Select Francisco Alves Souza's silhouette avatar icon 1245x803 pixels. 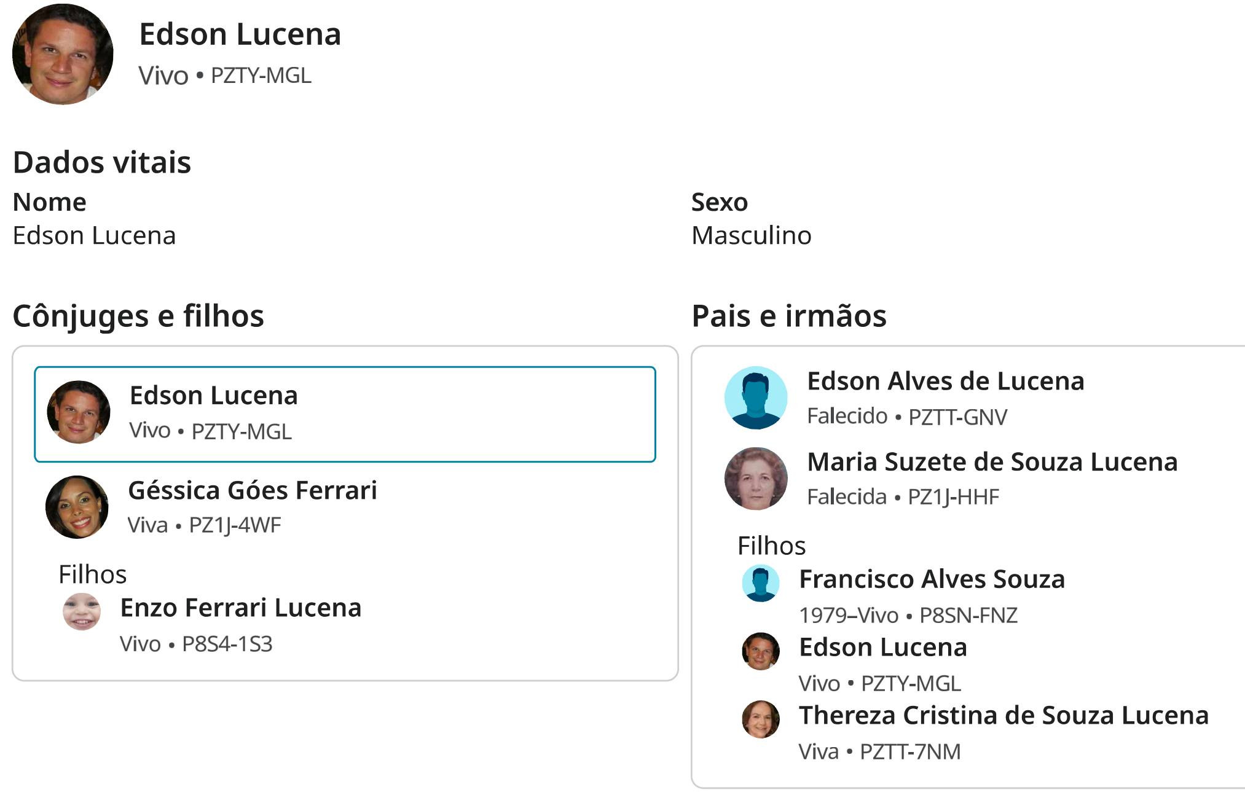pos(761,583)
